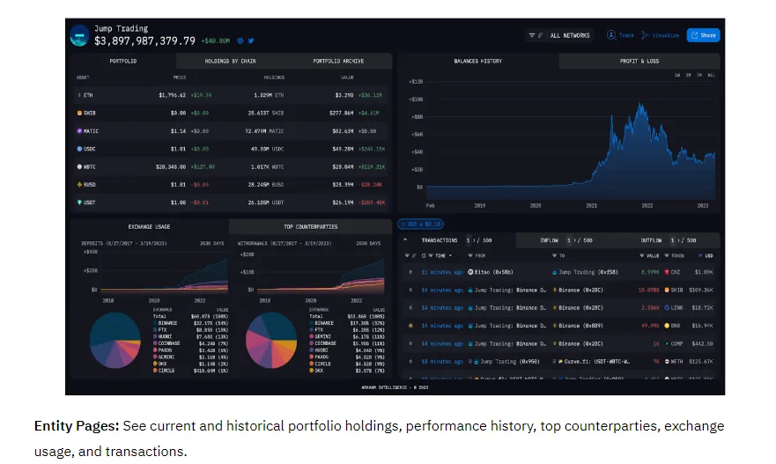776x464 pixels.
Task: Open the USD column filter
Action: click(x=700, y=255)
